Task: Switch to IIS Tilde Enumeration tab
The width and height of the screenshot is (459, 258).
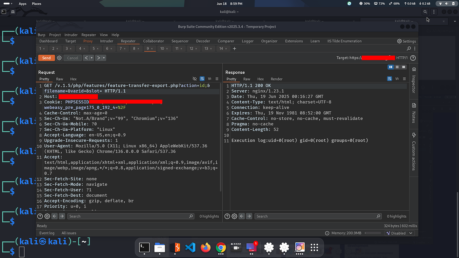Action: [x=345, y=41]
